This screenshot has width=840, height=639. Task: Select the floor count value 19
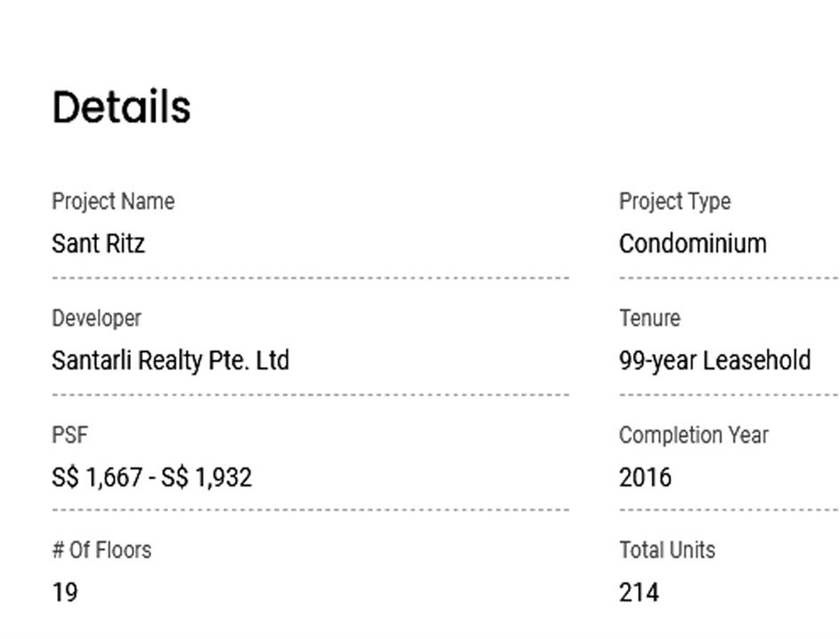(65, 592)
